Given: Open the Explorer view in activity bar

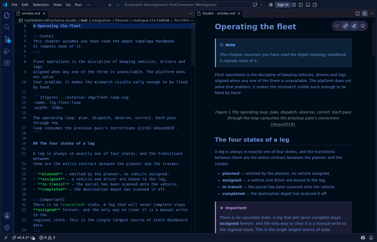Looking at the screenshot, I should [7, 15].
